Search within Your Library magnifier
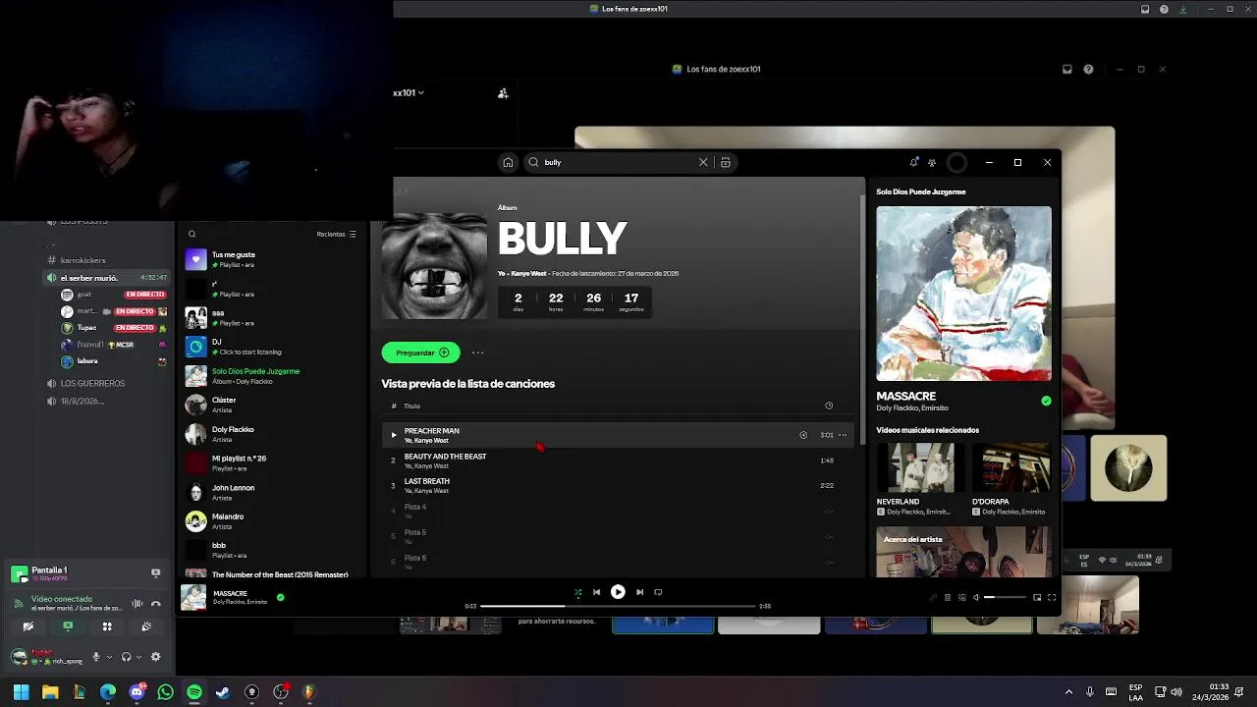1257x707 pixels. tap(191, 234)
